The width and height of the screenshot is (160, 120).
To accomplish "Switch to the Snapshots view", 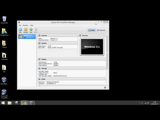I will point(101,30).
